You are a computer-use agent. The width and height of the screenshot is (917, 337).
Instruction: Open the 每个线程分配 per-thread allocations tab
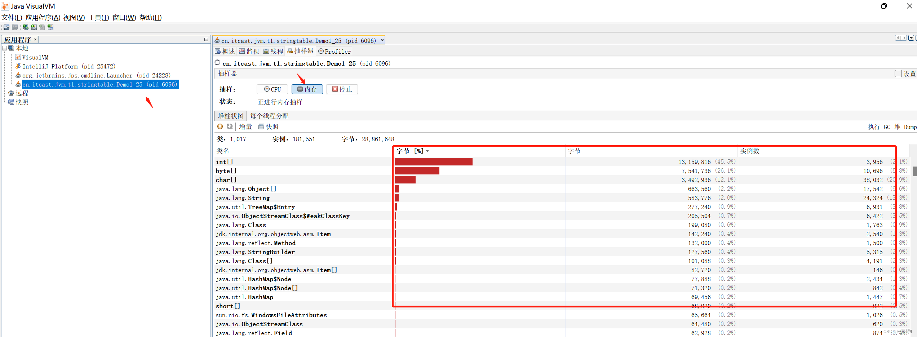pyautogui.click(x=269, y=116)
